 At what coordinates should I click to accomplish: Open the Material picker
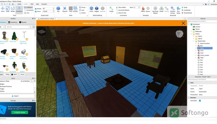[65, 9]
